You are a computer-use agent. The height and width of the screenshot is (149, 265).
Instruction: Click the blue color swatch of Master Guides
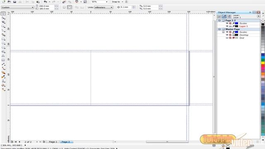point(236,32)
